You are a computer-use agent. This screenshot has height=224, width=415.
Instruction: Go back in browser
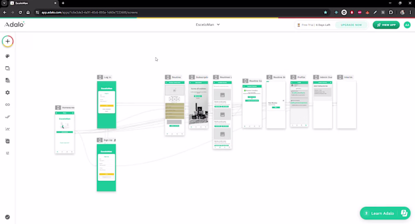click(x=5, y=12)
